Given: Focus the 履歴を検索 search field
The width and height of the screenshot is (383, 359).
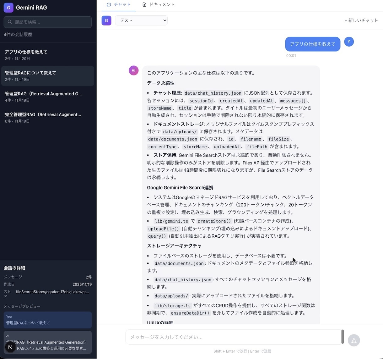Looking at the screenshot, I should tap(48, 22).
